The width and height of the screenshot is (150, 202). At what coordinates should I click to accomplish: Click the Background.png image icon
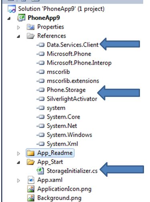(31, 198)
